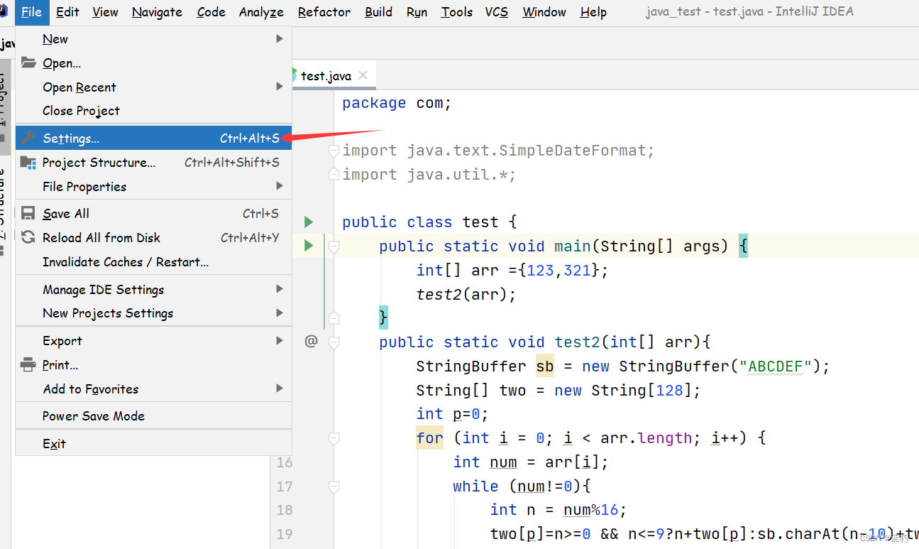
Task: Click import java.text.SimpleDateFormat line
Action: 498,151
